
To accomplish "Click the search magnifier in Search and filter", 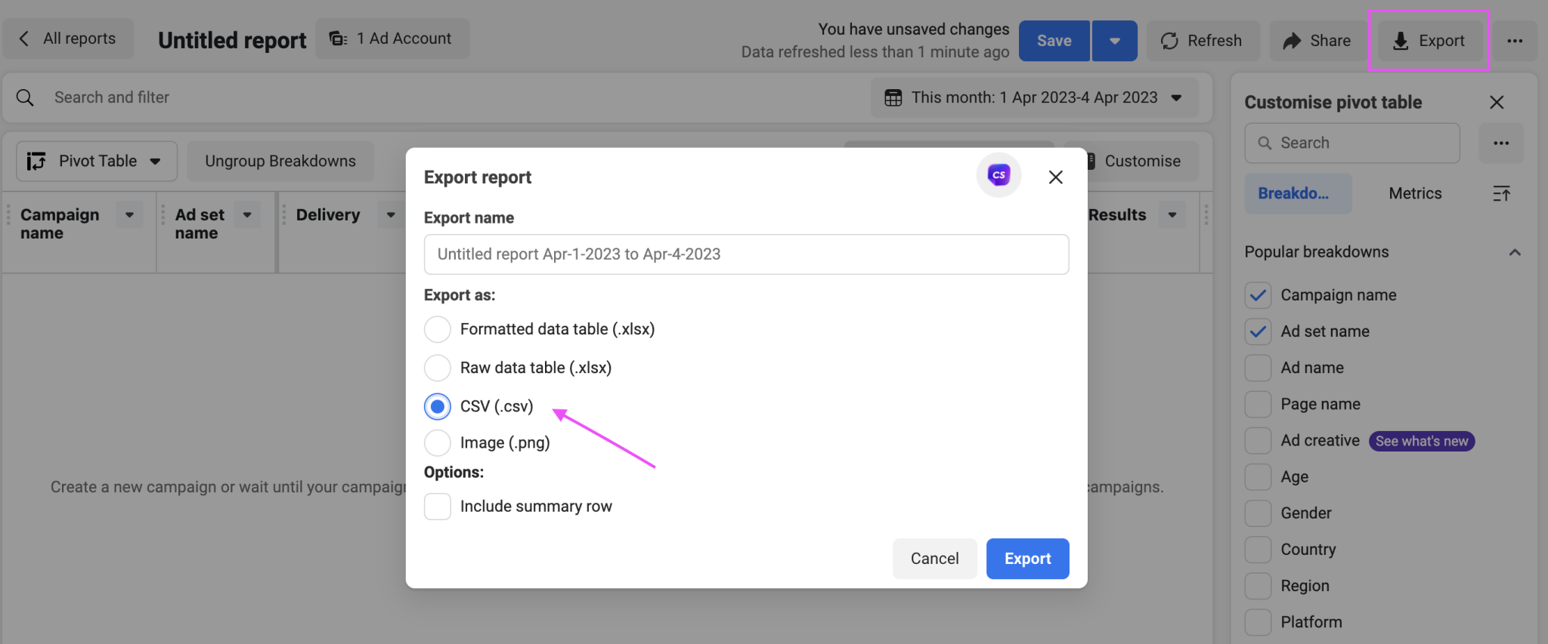I will (x=25, y=97).
